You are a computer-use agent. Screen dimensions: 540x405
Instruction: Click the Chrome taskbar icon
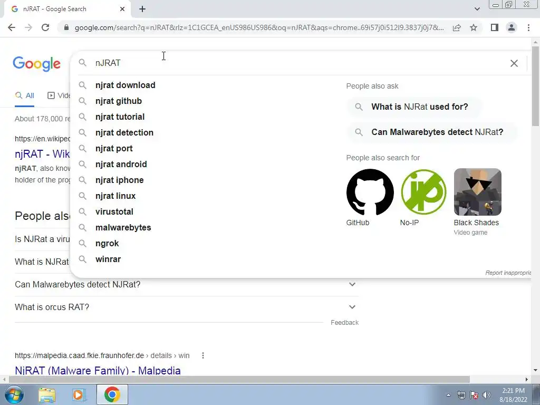point(112,394)
